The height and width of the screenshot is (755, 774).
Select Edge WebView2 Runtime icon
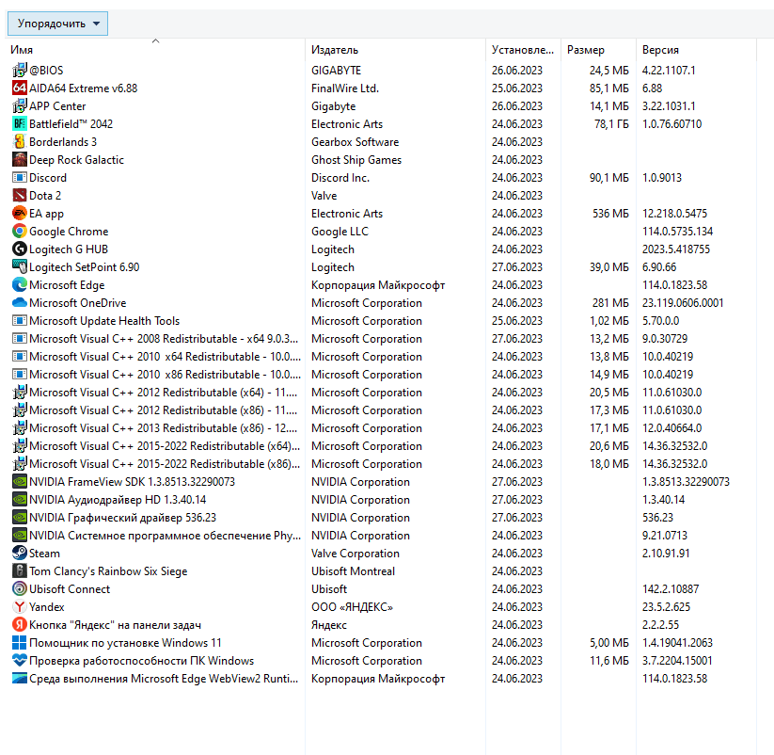point(19,679)
